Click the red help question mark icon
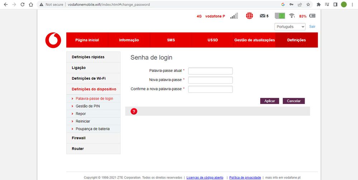The width and height of the screenshot is (358, 180). click(134, 111)
